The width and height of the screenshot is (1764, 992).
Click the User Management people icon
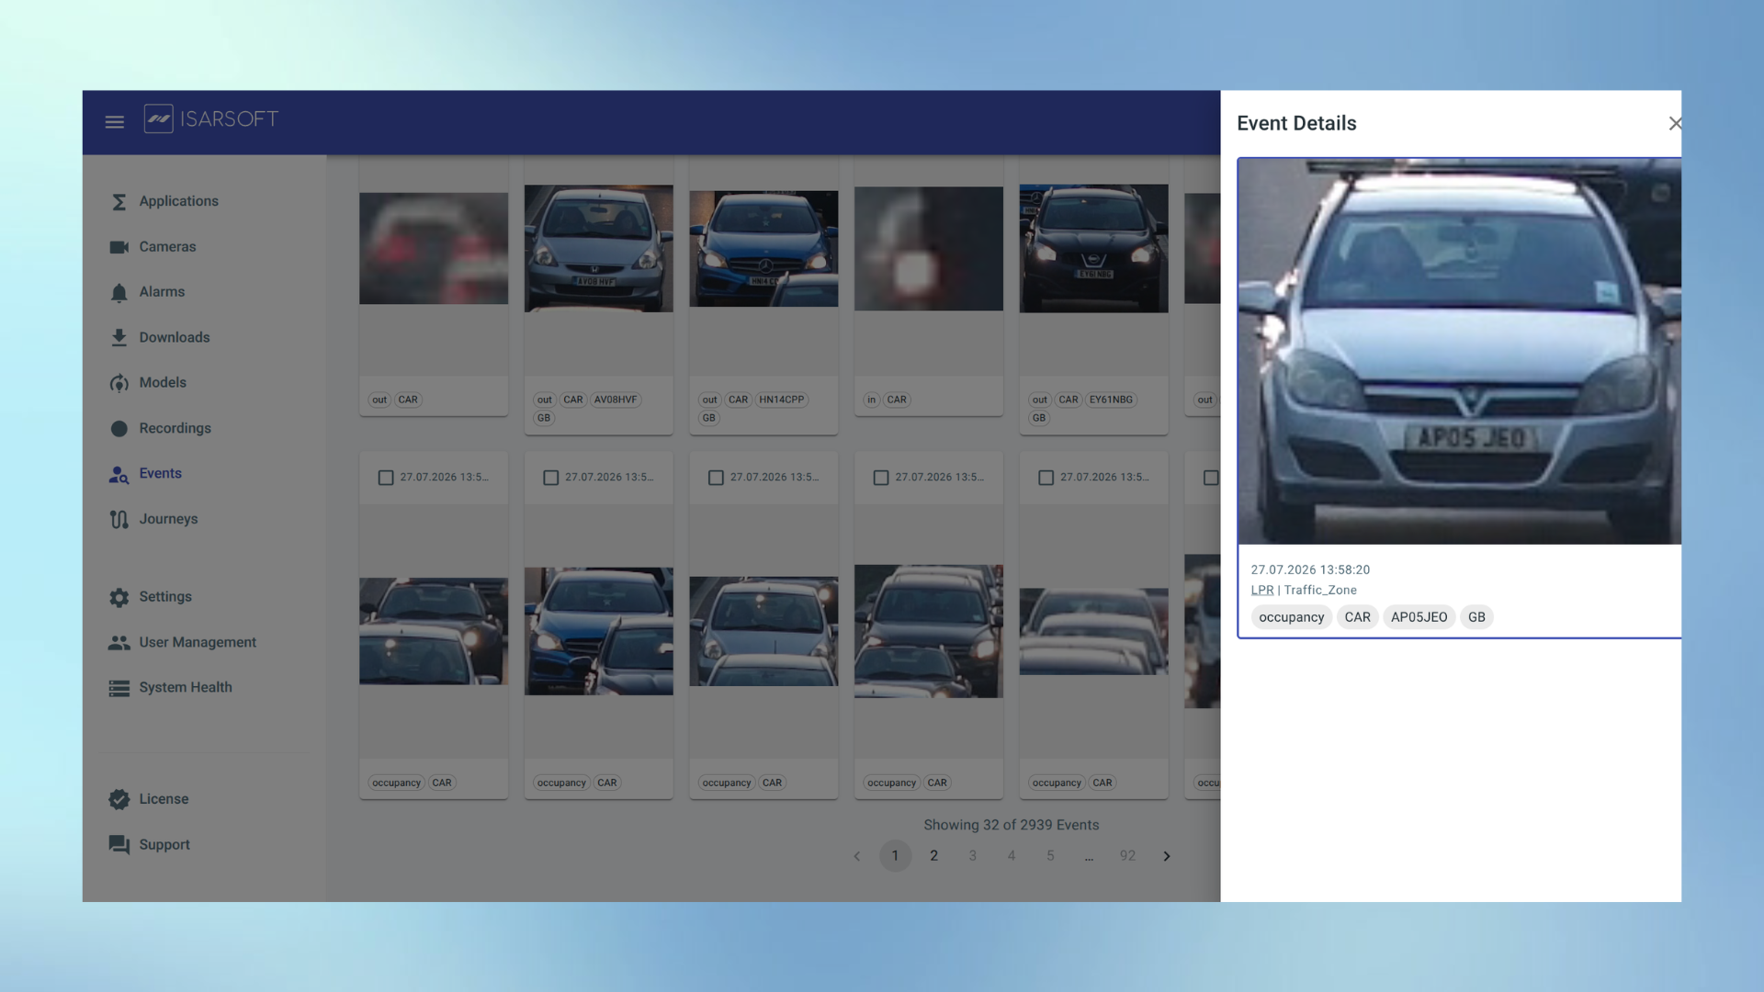point(119,643)
